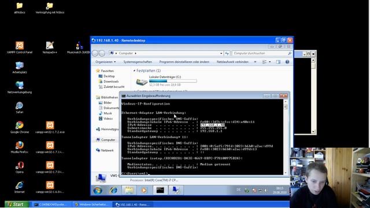Expand the breadcrumb arrow after Computer
Image resolution: width=370 pixels, height=208 pixels.
click(135, 53)
